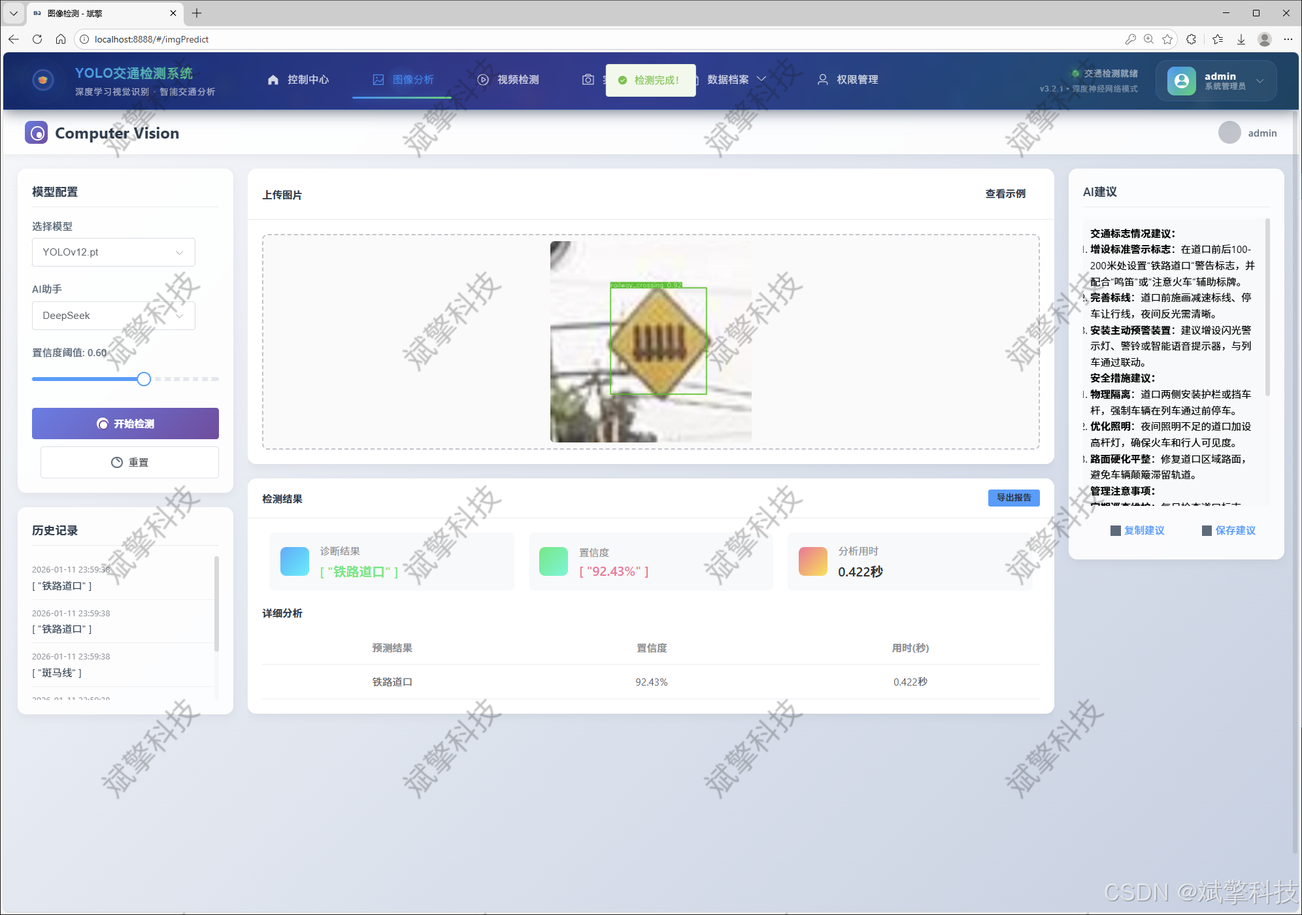Click the browser extensions puzzle icon
The image size is (1302, 915).
[1191, 39]
